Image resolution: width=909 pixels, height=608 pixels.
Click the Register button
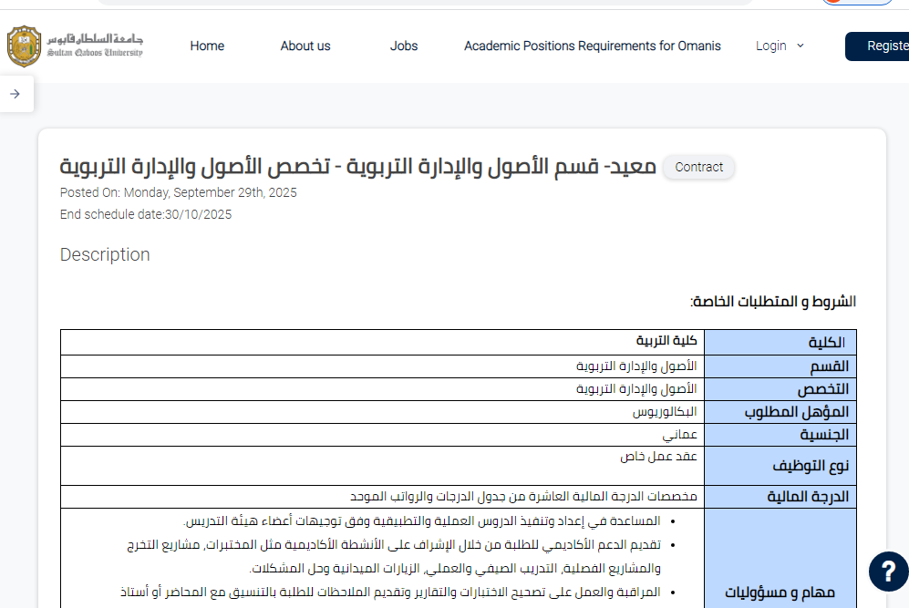click(x=880, y=46)
